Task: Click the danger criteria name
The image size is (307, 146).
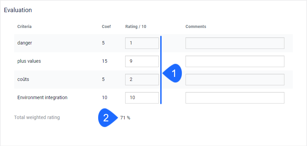Action: pyautogui.click(x=25, y=43)
